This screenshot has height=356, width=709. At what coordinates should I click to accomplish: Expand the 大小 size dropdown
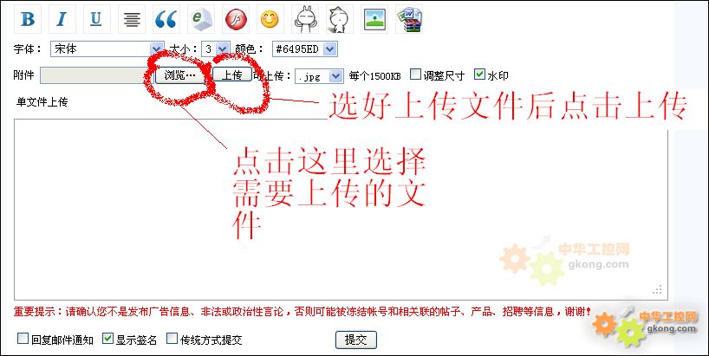216,49
